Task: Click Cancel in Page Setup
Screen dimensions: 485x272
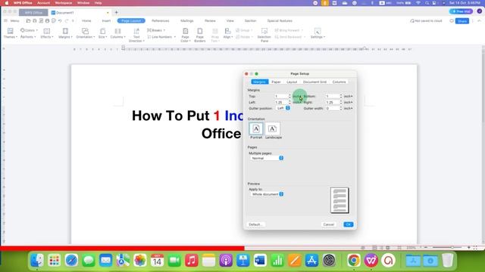Action: [x=328, y=224]
